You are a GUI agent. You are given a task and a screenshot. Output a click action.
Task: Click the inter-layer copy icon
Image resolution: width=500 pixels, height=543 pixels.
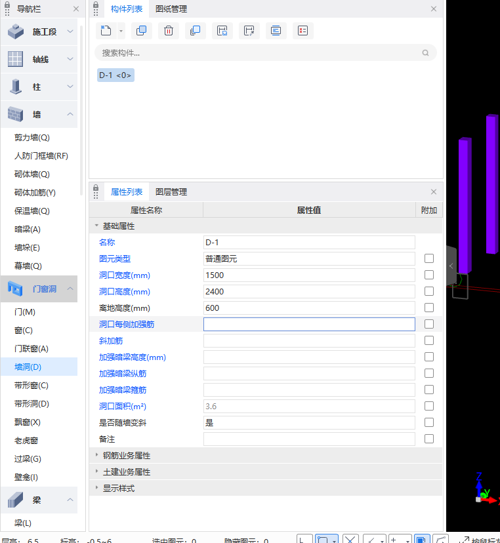(x=196, y=31)
